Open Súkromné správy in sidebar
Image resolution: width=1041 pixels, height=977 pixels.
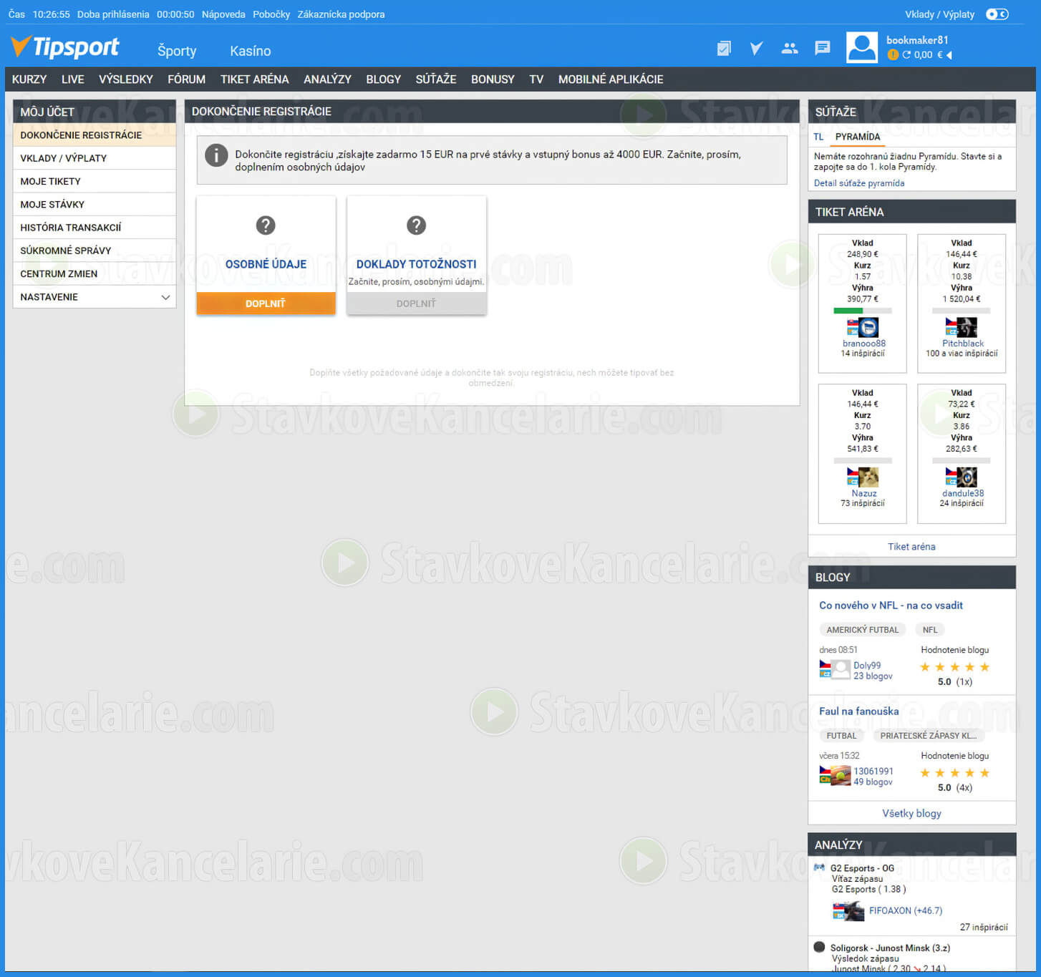click(x=95, y=251)
